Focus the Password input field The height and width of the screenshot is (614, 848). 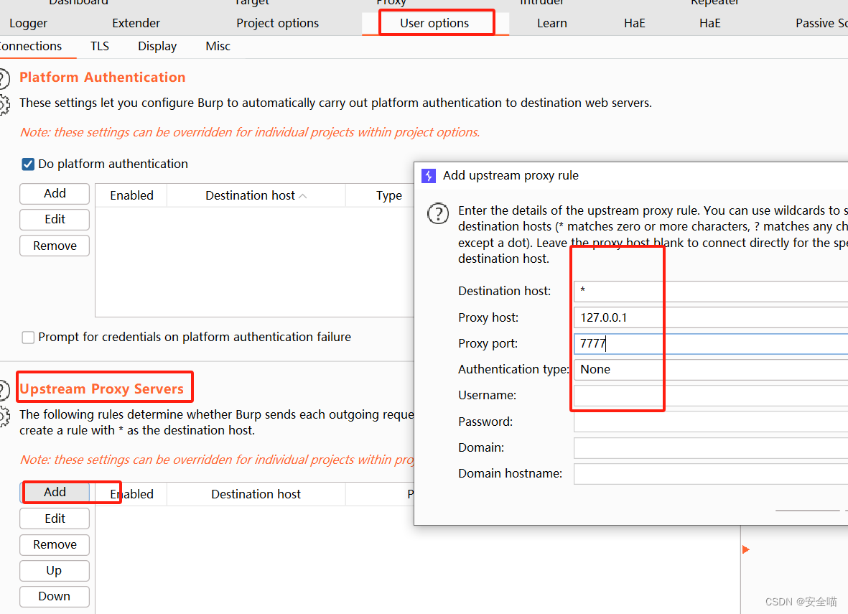coord(711,422)
